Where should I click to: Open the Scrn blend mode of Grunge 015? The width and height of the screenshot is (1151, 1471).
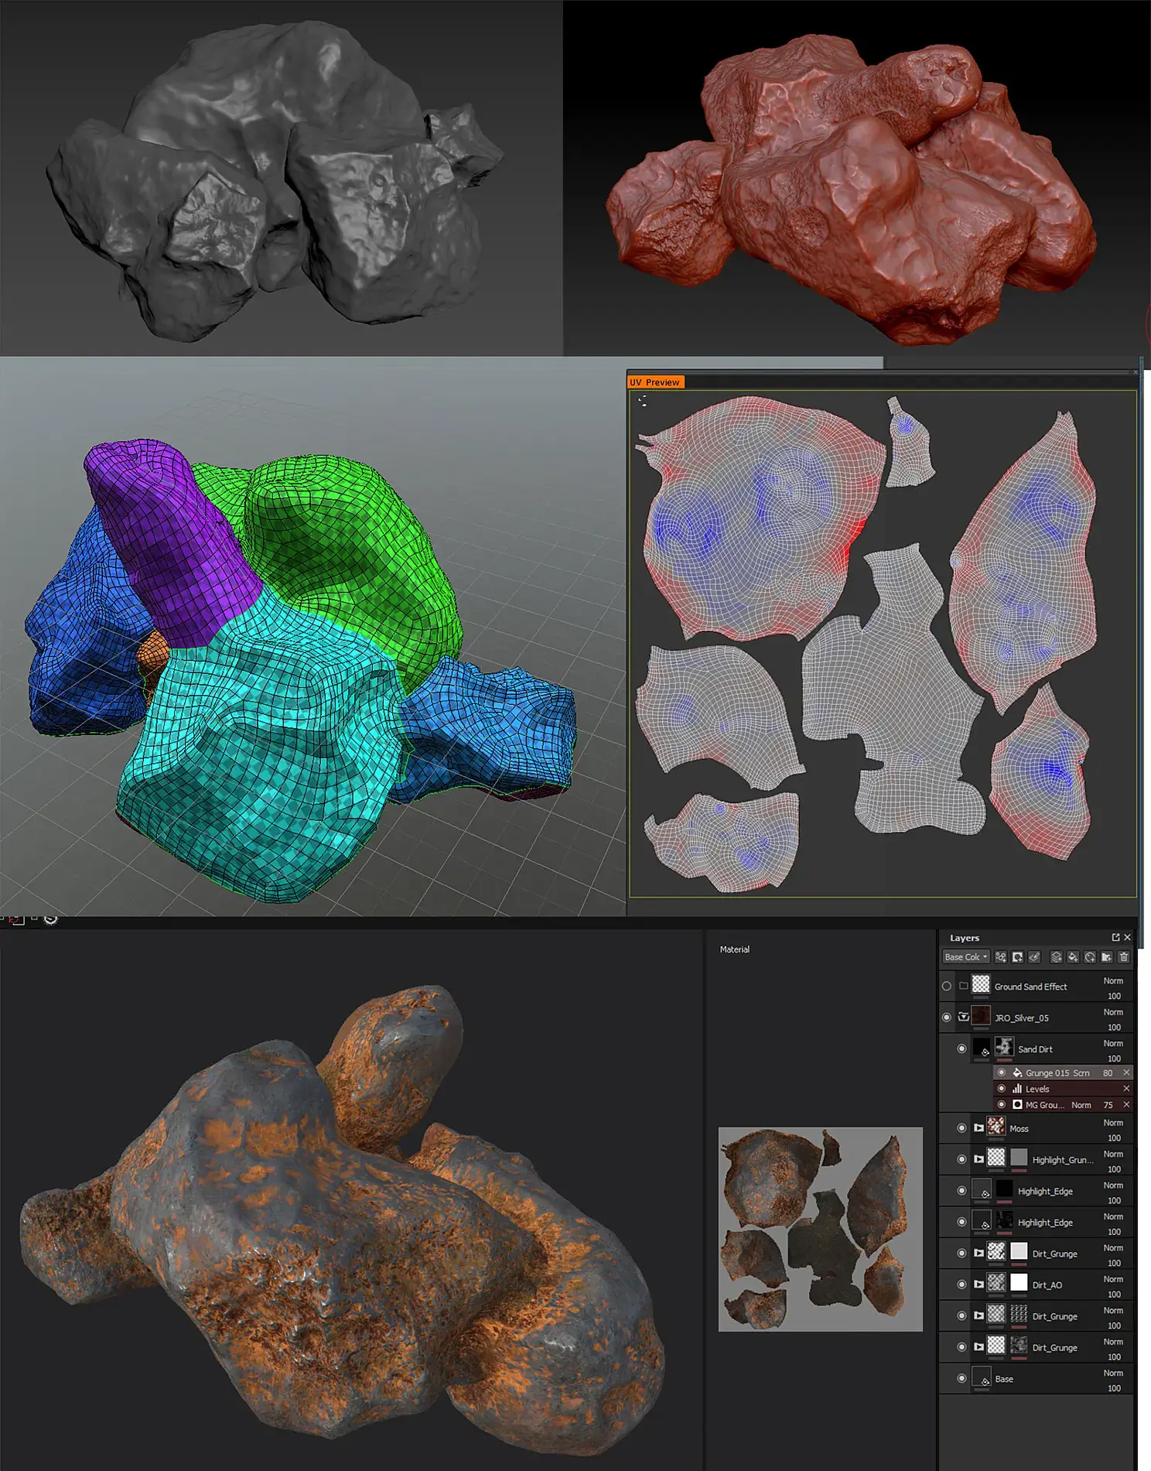[1081, 1072]
